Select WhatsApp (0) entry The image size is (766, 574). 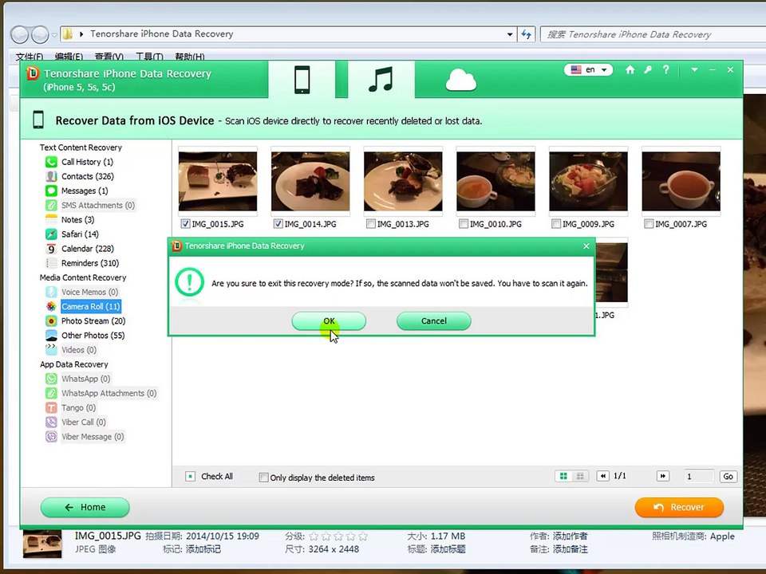pos(85,379)
